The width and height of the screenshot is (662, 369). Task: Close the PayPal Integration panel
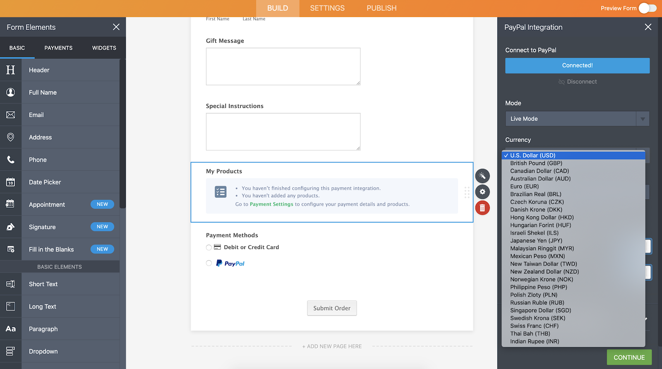[648, 27]
